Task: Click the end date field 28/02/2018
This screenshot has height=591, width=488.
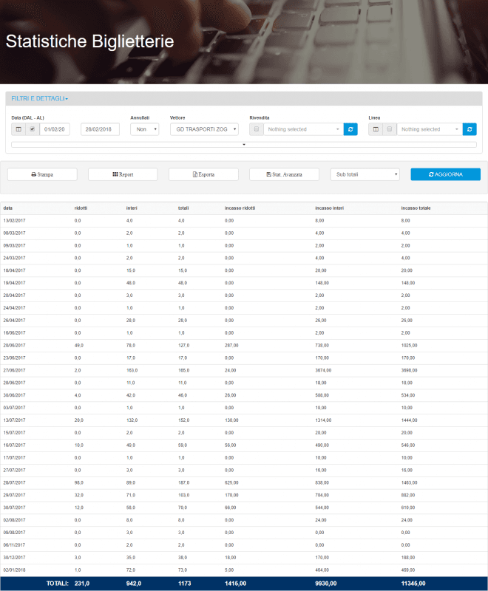Action: click(x=100, y=129)
